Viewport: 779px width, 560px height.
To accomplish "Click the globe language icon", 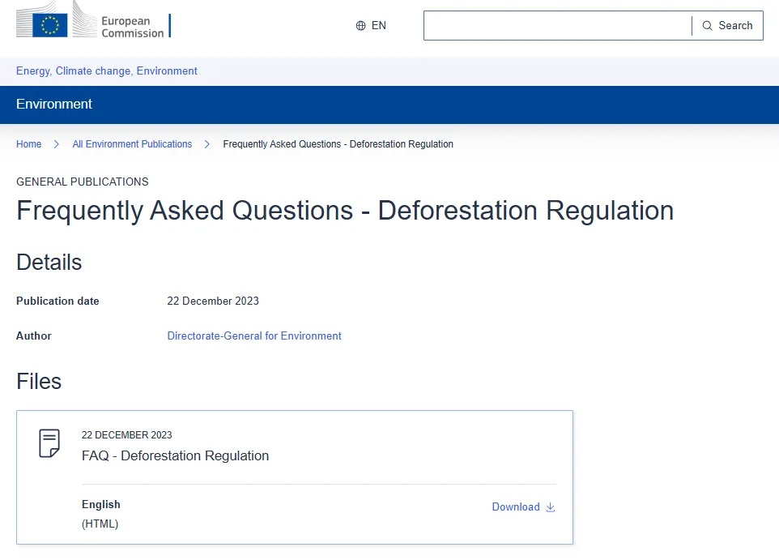I will 361,26.
